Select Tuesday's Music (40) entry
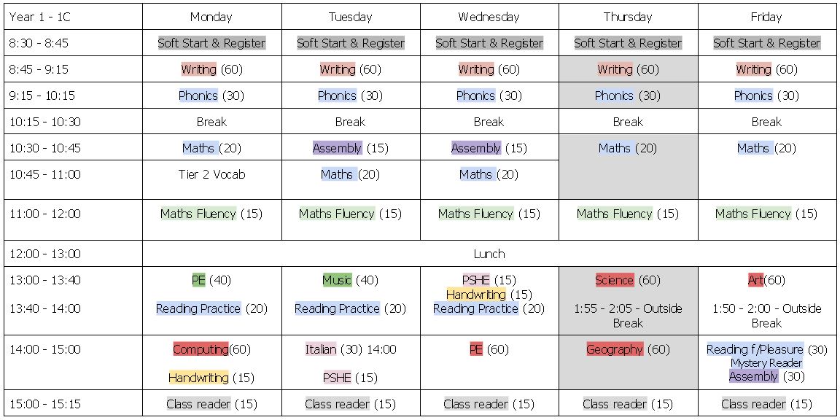 pyautogui.click(x=350, y=280)
